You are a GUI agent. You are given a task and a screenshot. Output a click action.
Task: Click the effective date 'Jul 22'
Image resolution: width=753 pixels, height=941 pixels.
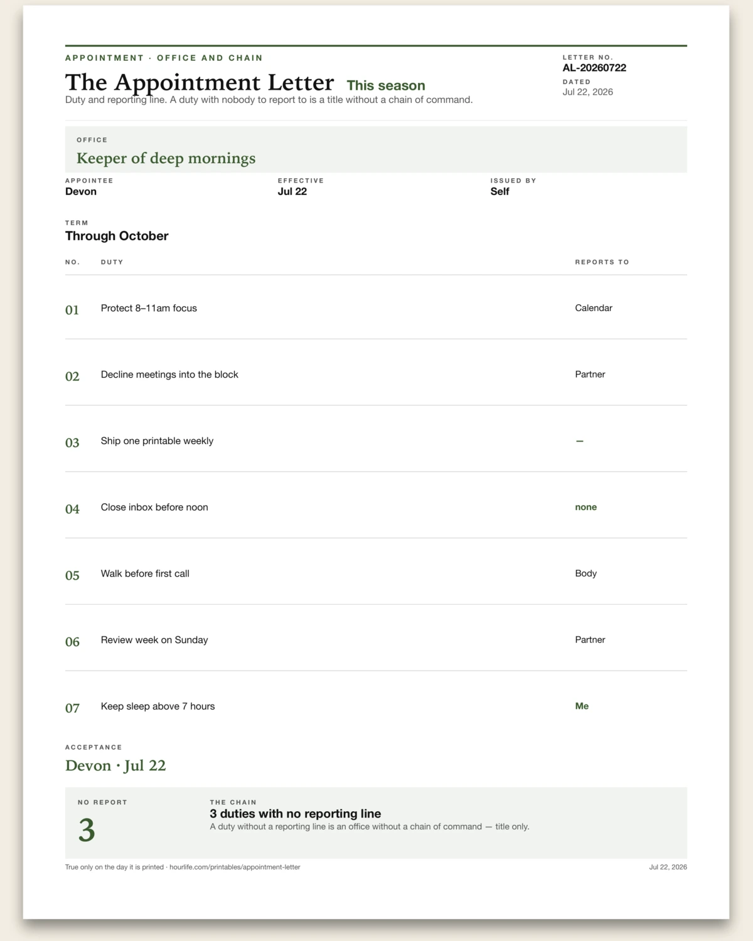coord(292,191)
